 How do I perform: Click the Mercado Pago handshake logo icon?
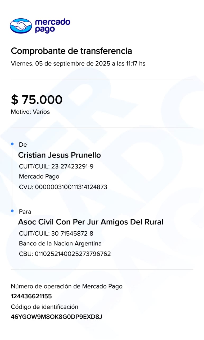click(x=21, y=26)
